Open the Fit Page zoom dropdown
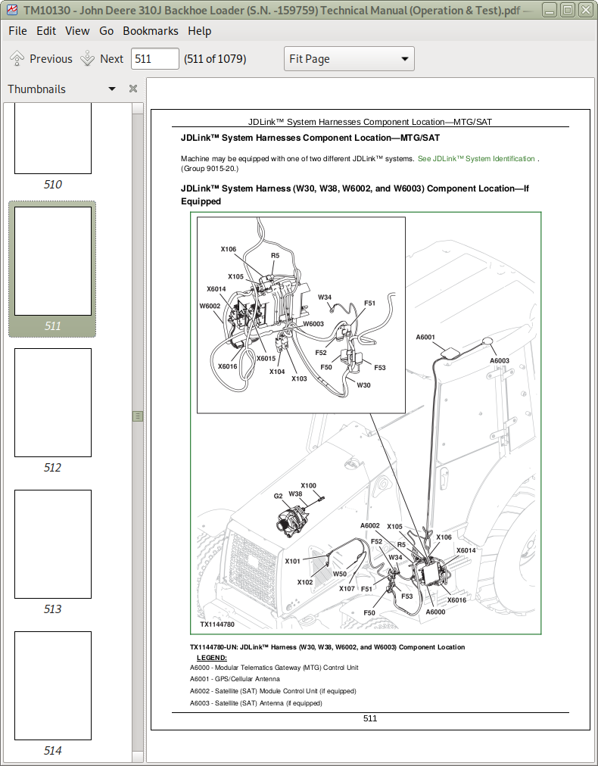 [x=349, y=58]
